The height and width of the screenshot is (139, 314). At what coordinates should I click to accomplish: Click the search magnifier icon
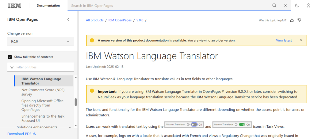click(x=274, y=5)
